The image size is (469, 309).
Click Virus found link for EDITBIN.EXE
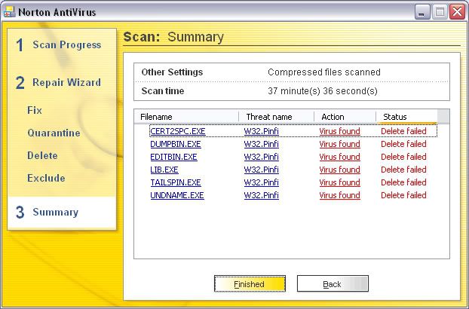(340, 157)
